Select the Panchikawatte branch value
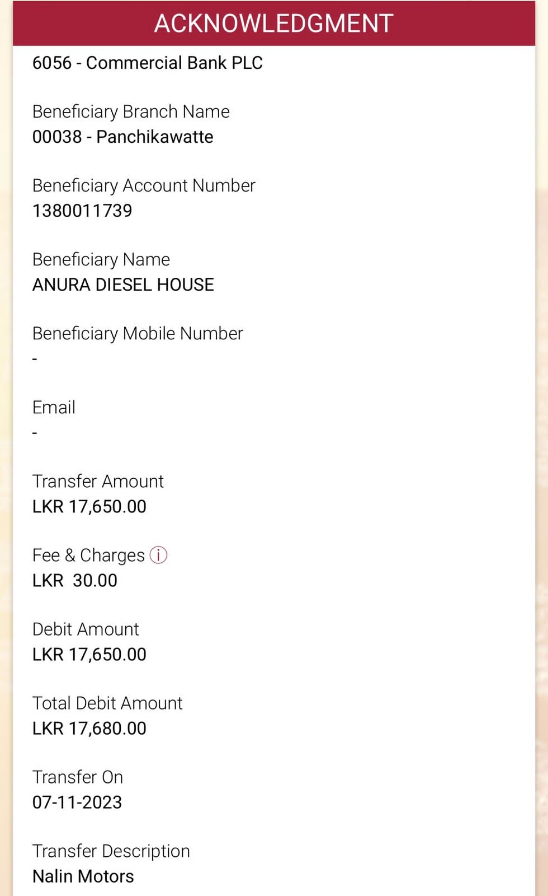 pyautogui.click(x=123, y=137)
